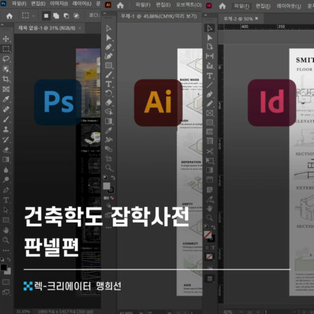Open the InDesign 레이아웃(L) menu

coord(289,6)
